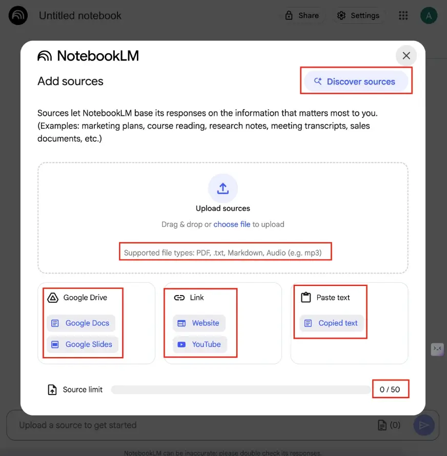The image size is (447, 456).
Task: Click the upload arrow icon
Action: coord(223,189)
